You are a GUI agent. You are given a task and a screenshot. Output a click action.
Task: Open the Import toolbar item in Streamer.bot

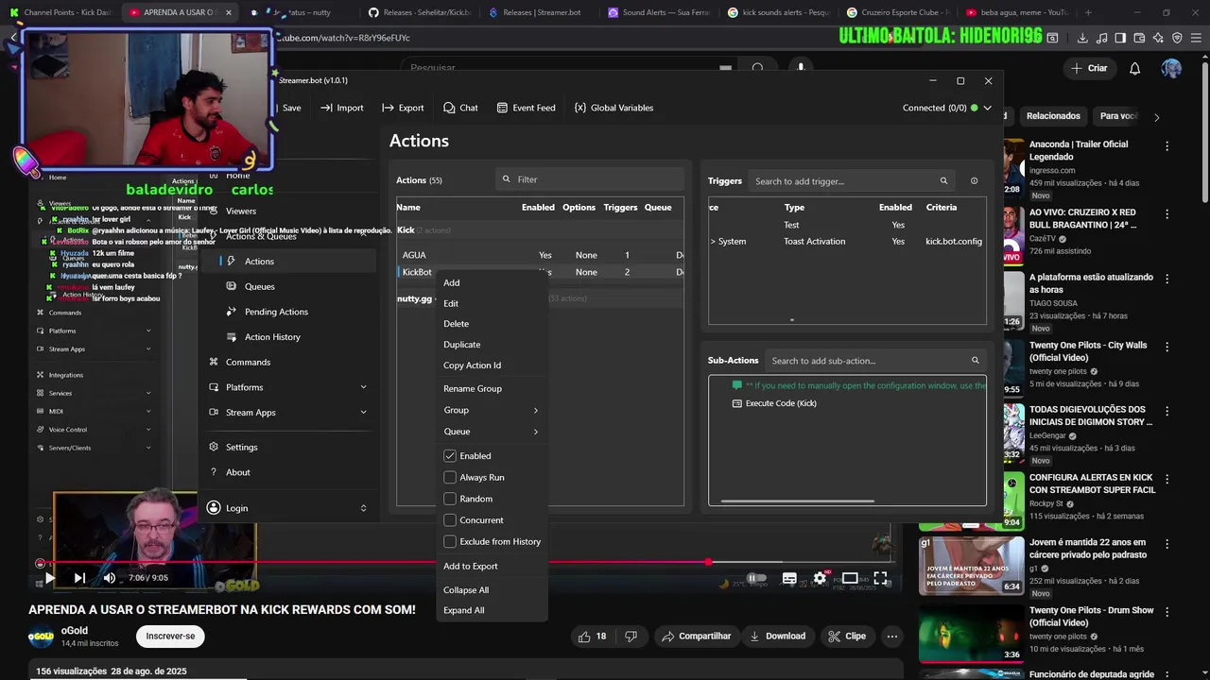click(341, 108)
